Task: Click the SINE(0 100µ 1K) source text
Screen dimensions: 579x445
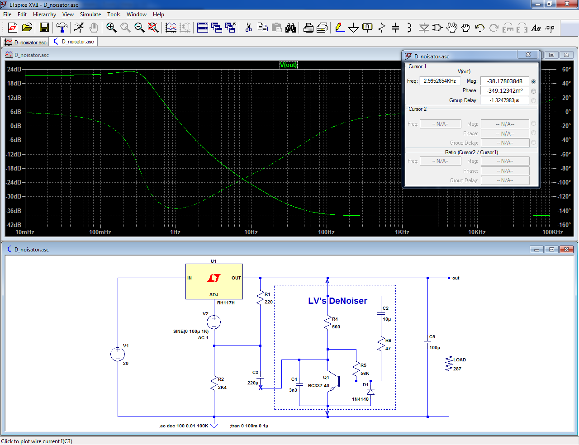Action: pos(191,331)
